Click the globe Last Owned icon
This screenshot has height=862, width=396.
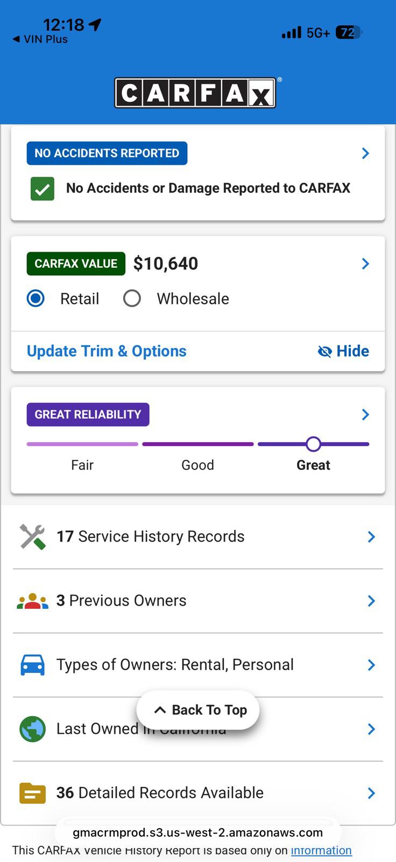32,729
